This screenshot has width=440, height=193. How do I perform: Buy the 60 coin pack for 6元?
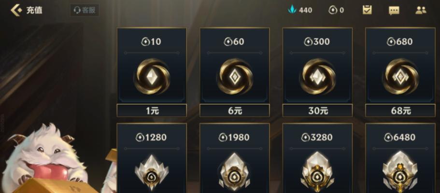(x=235, y=111)
